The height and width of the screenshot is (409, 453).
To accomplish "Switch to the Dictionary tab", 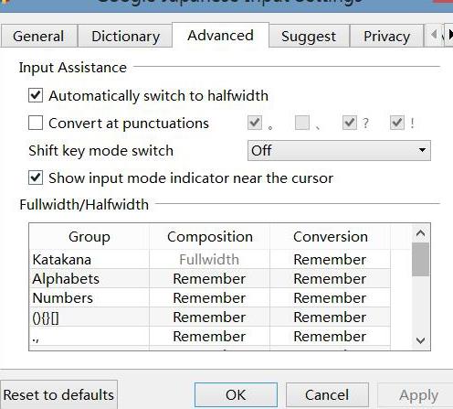I will 125,37.
